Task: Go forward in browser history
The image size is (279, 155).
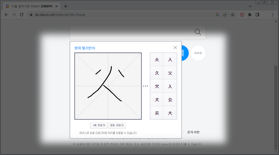Action: click(x=14, y=15)
